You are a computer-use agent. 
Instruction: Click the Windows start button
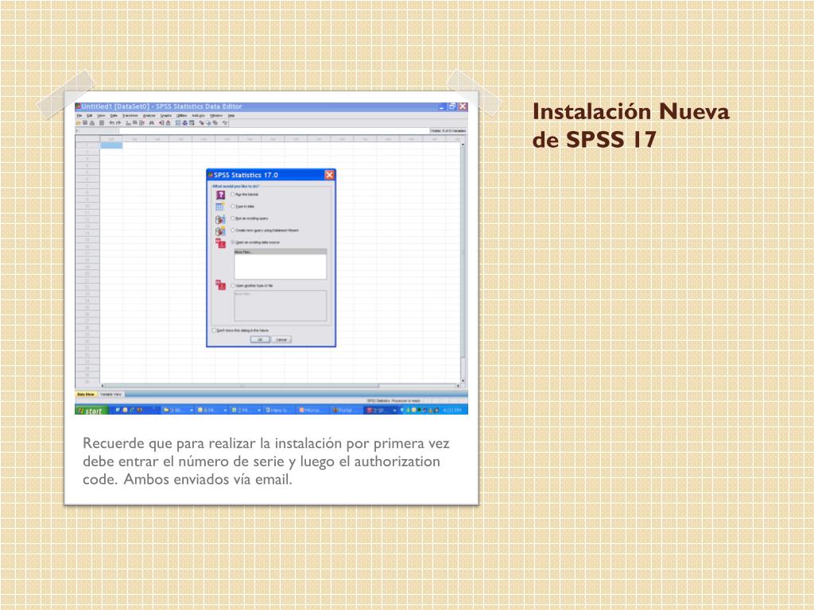(92, 411)
